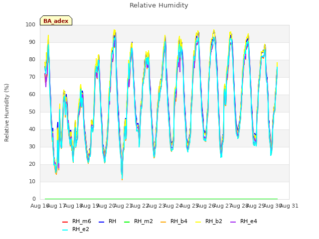Click the 80 y-axis tick label

click(32, 60)
